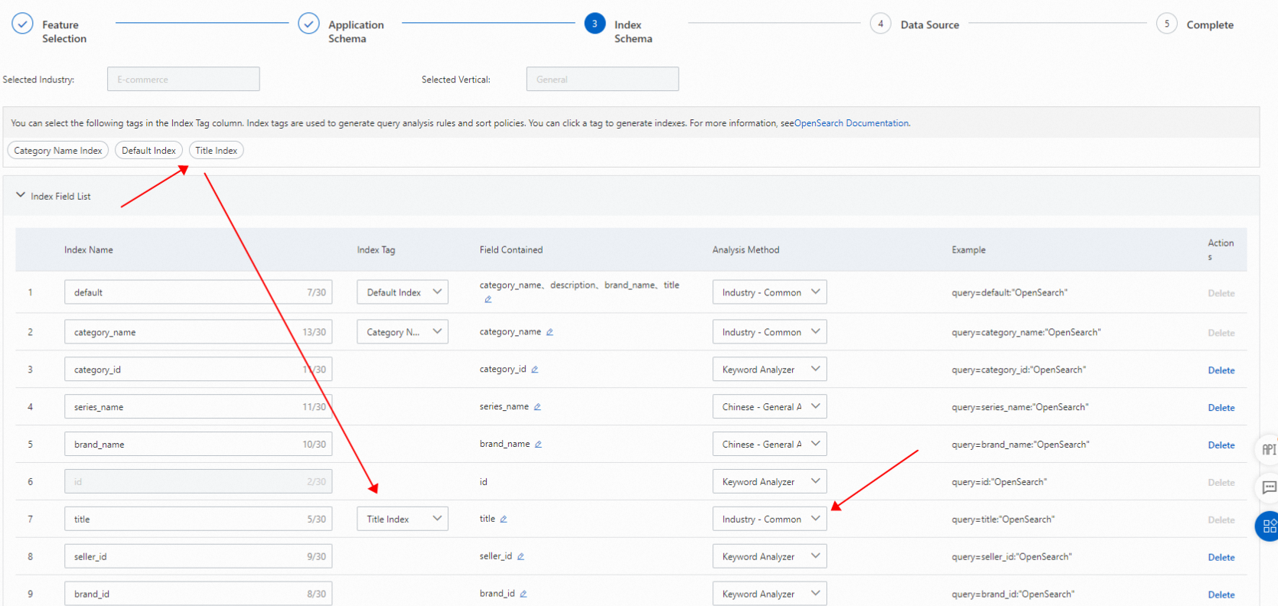Open the Index Tag dropdown for category_name index
1278x606 pixels.
[x=403, y=332]
